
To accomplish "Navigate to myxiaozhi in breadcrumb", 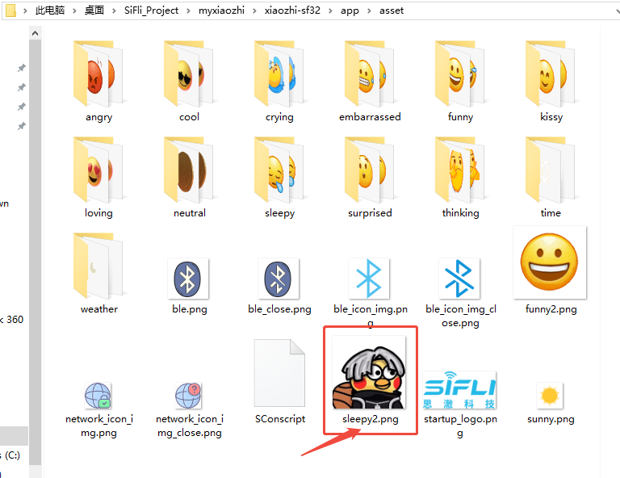I will click(x=221, y=10).
